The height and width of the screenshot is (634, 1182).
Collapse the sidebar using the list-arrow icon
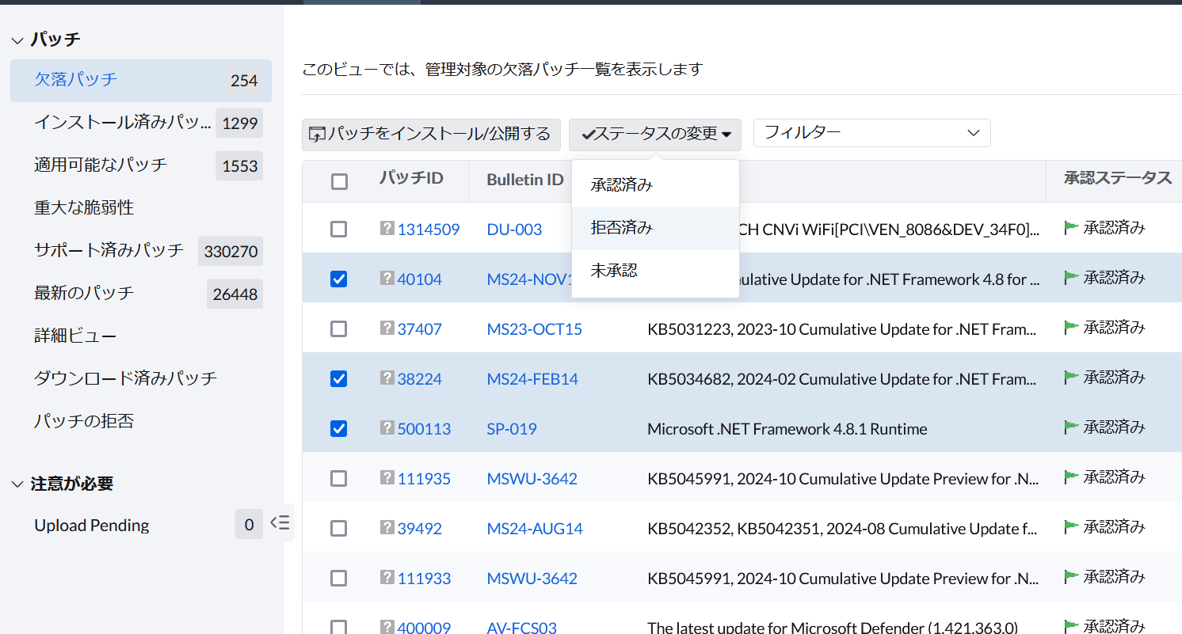tap(280, 522)
